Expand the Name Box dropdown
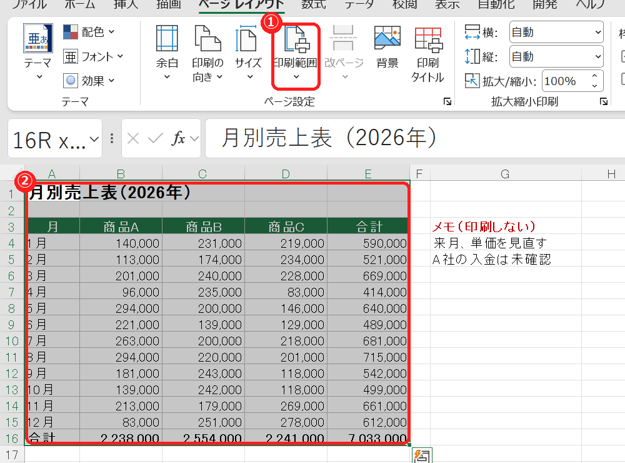625x463 pixels. [x=94, y=139]
